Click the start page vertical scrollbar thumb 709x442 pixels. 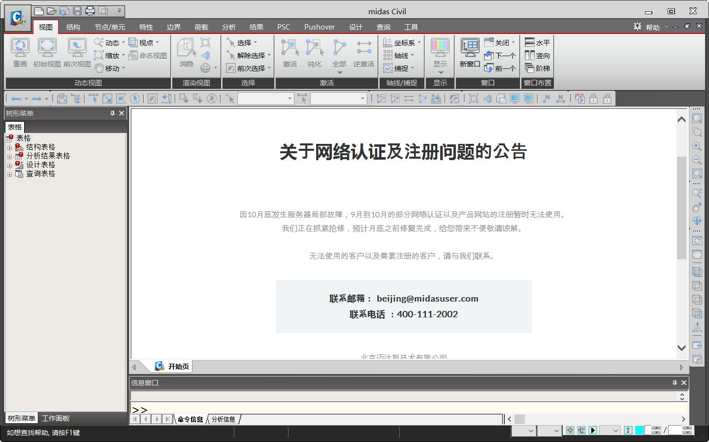681,208
